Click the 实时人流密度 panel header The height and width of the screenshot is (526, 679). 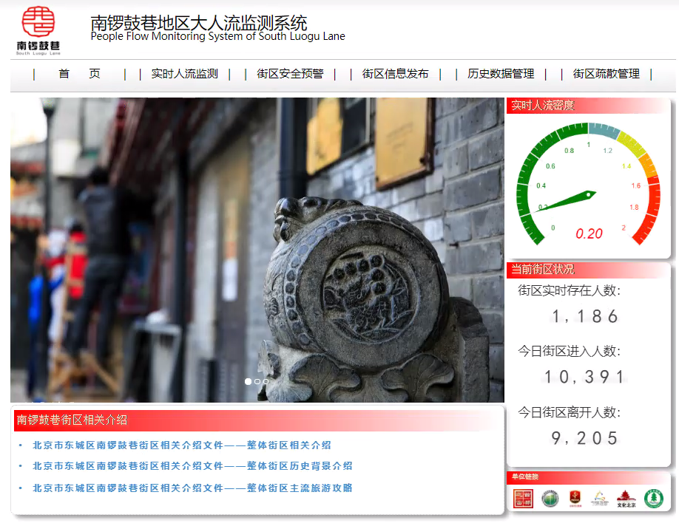pos(588,106)
